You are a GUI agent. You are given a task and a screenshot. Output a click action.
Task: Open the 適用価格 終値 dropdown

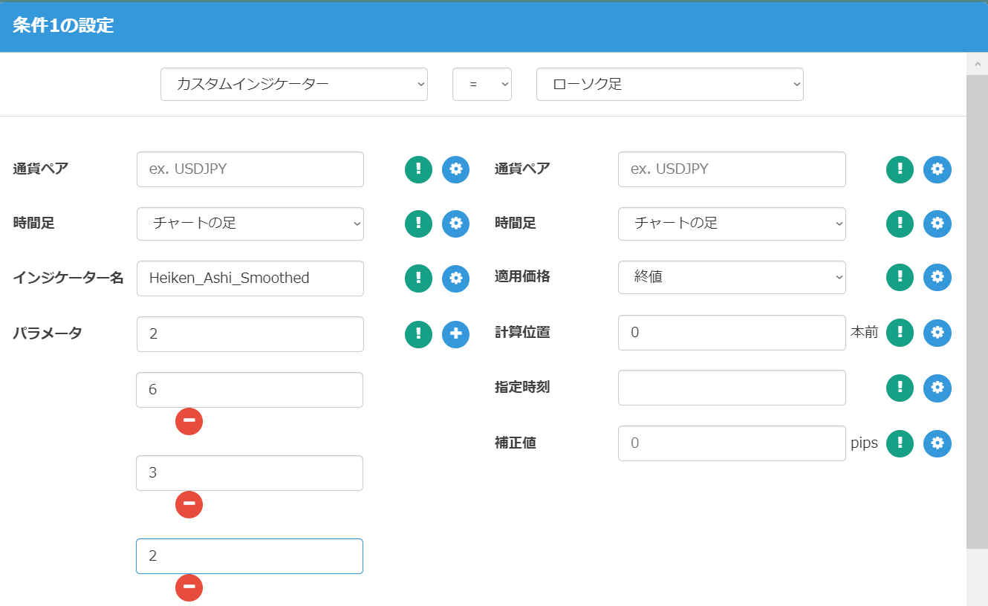tap(732, 277)
